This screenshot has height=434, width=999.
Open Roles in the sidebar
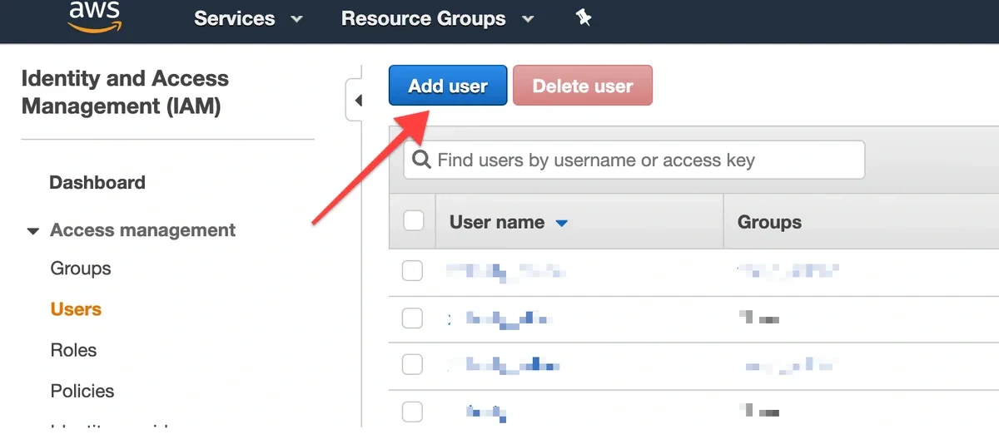(x=73, y=350)
